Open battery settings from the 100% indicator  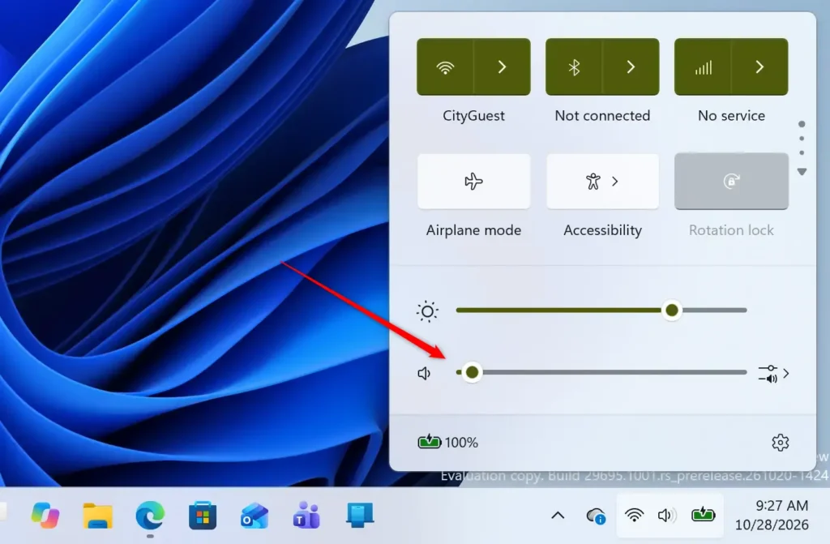(x=447, y=442)
